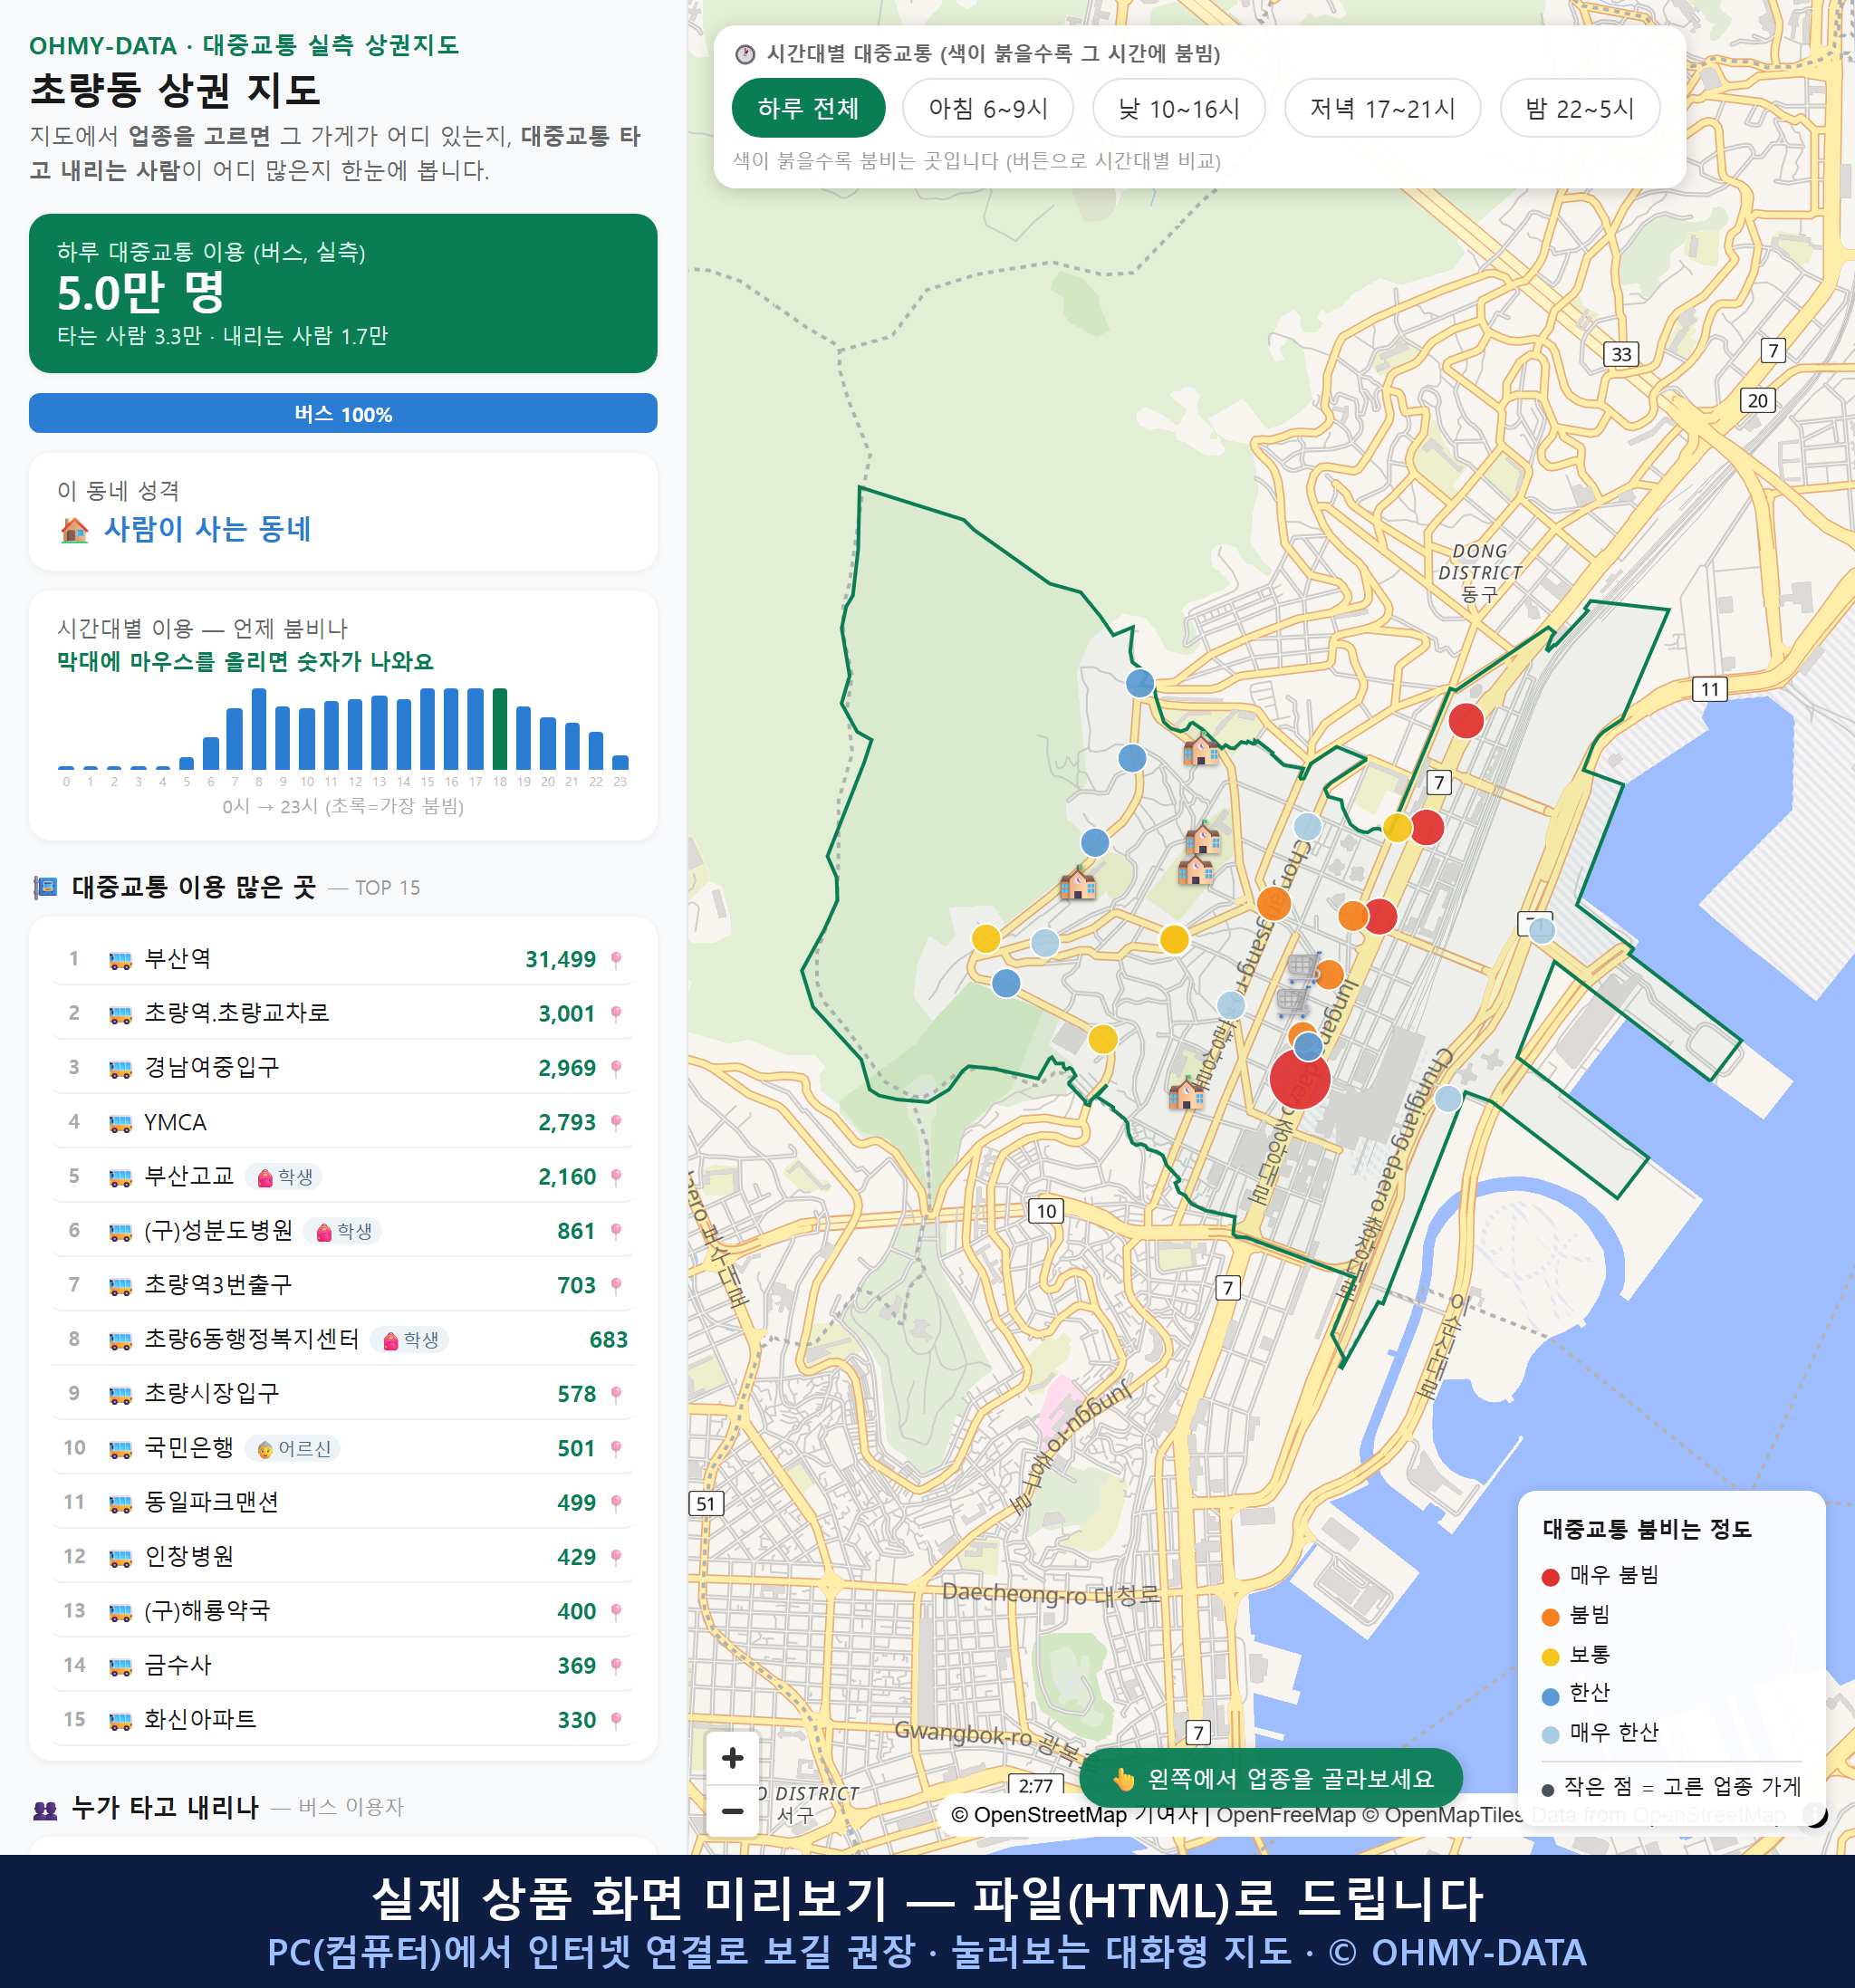Select (구)해룡약국 in the list
The width and height of the screenshot is (1855, 1988).
pyautogui.click(x=343, y=1611)
